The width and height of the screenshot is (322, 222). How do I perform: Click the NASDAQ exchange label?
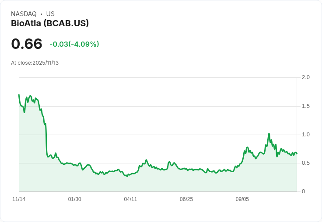point(24,14)
